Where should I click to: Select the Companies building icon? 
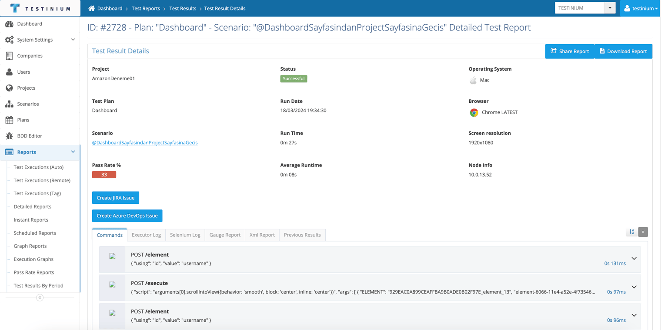coord(9,56)
